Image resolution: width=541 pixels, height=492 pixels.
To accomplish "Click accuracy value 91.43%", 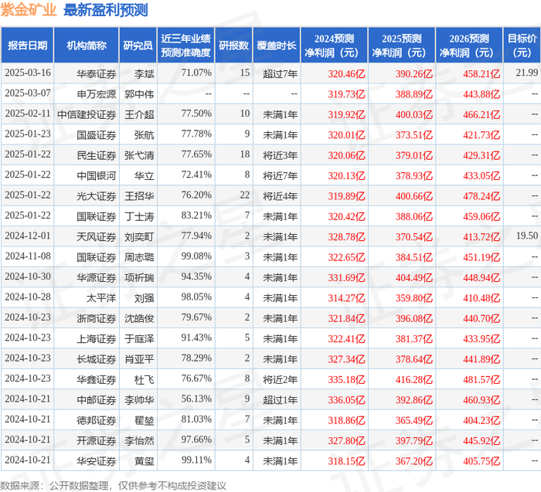I will click(x=196, y=338).
